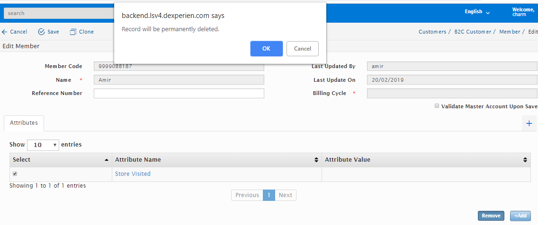Screen dimensions: 538x225
Task: Open the English language dropdown
Action: (477, 12)
